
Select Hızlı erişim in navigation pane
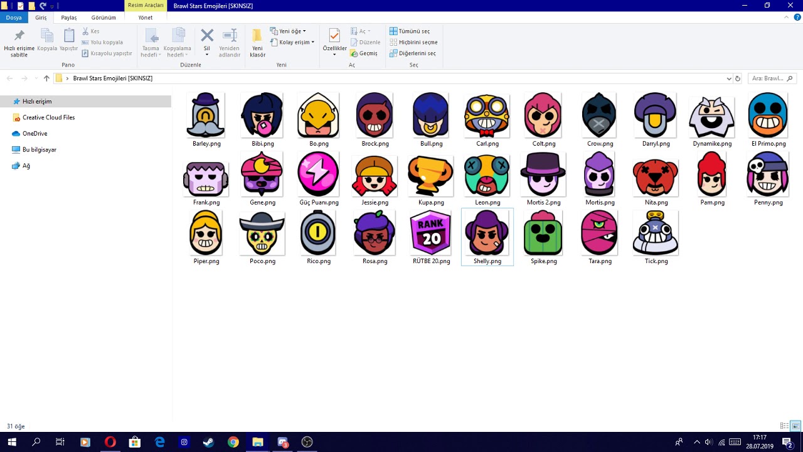tap(85, 102)
